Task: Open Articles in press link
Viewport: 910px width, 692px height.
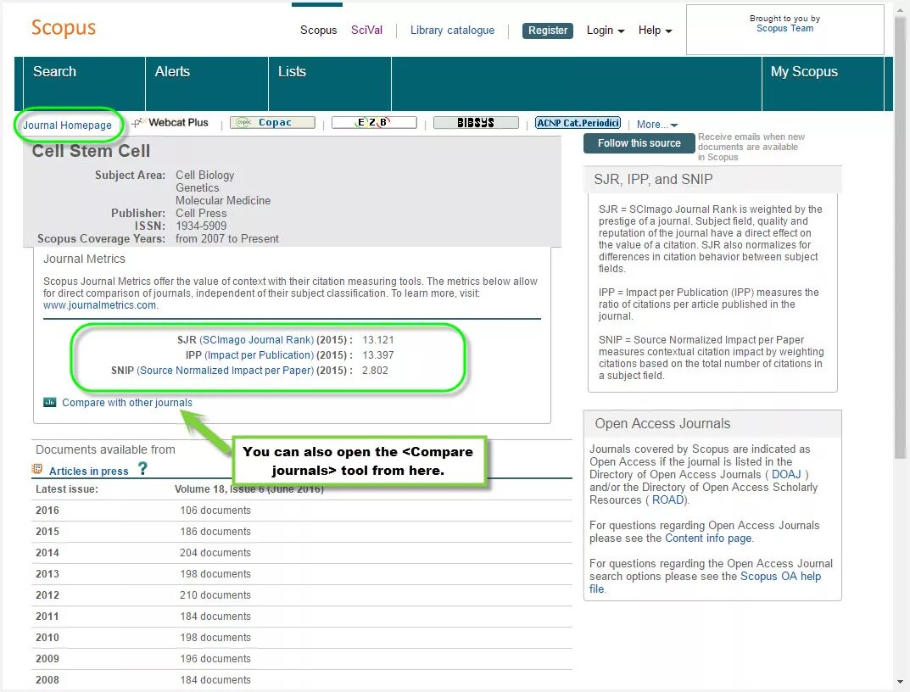Action: (x=89, y=471)
